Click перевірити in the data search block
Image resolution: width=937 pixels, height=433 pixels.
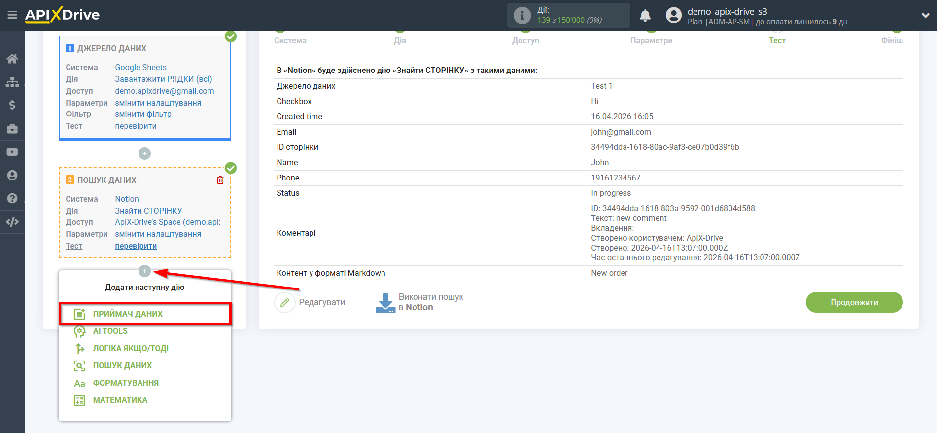pyautogui.click(x=136, y=246)
